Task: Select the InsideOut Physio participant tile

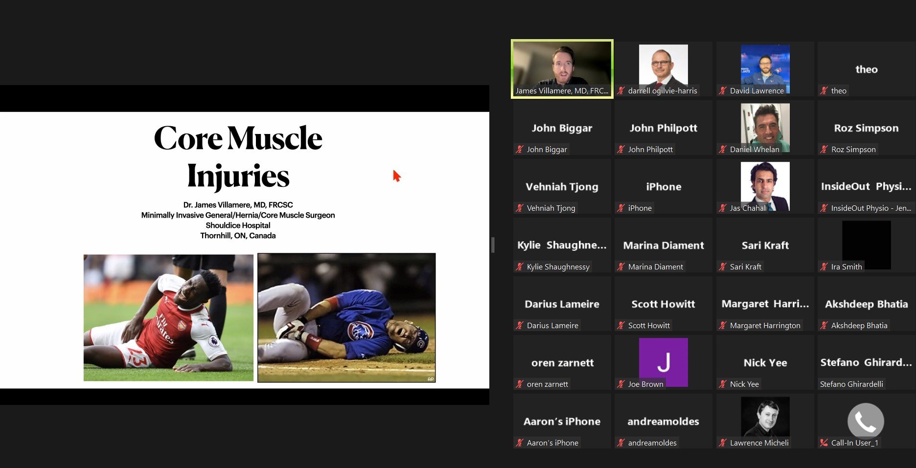Action: pyautogui.click(x=866, y=186)
